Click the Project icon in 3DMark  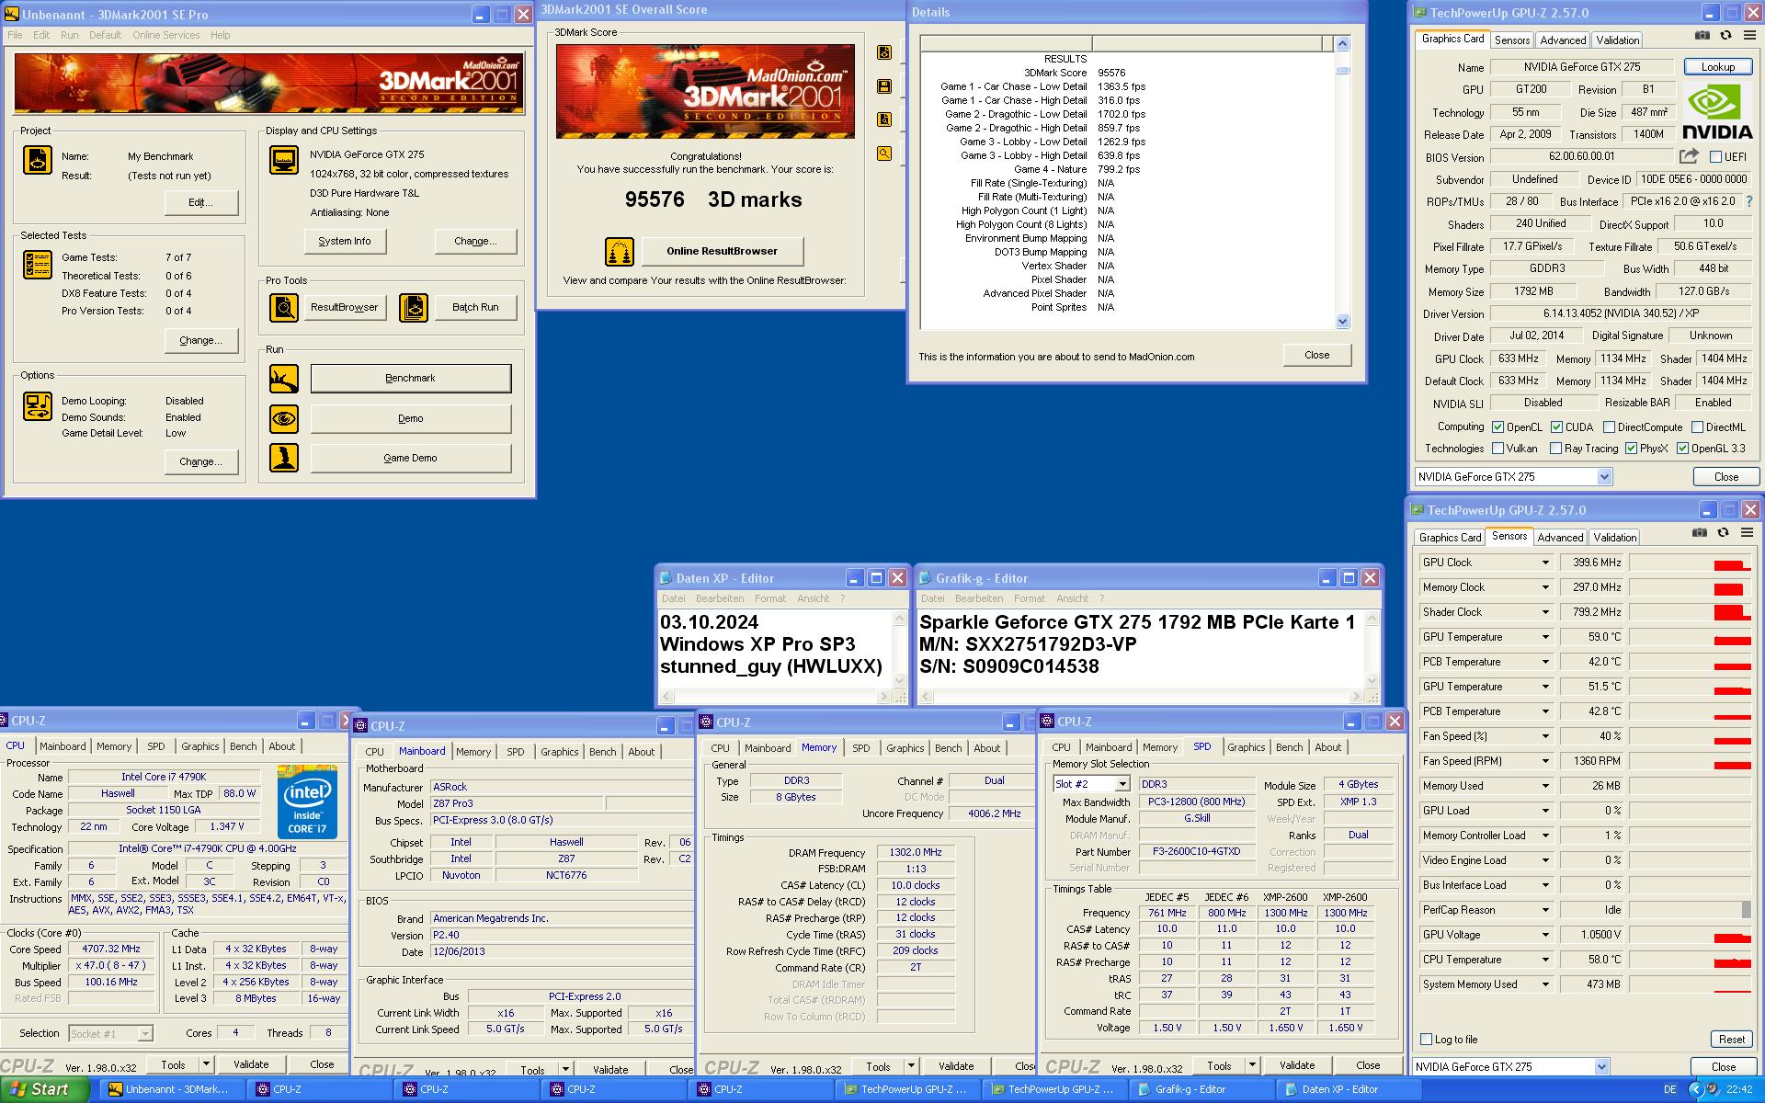point(38,160)
